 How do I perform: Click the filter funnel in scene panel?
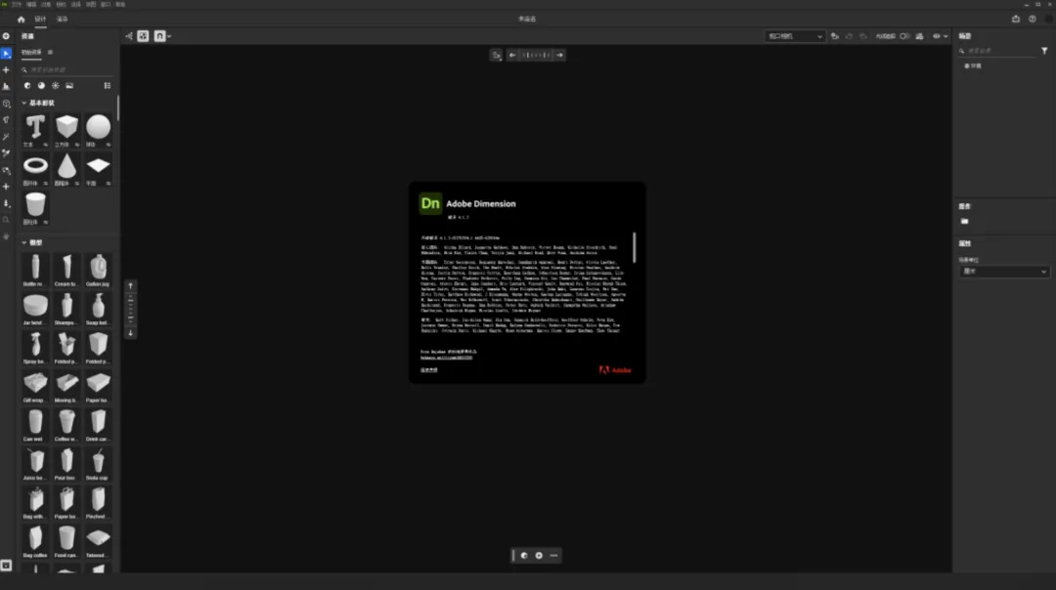point(1044,51)
